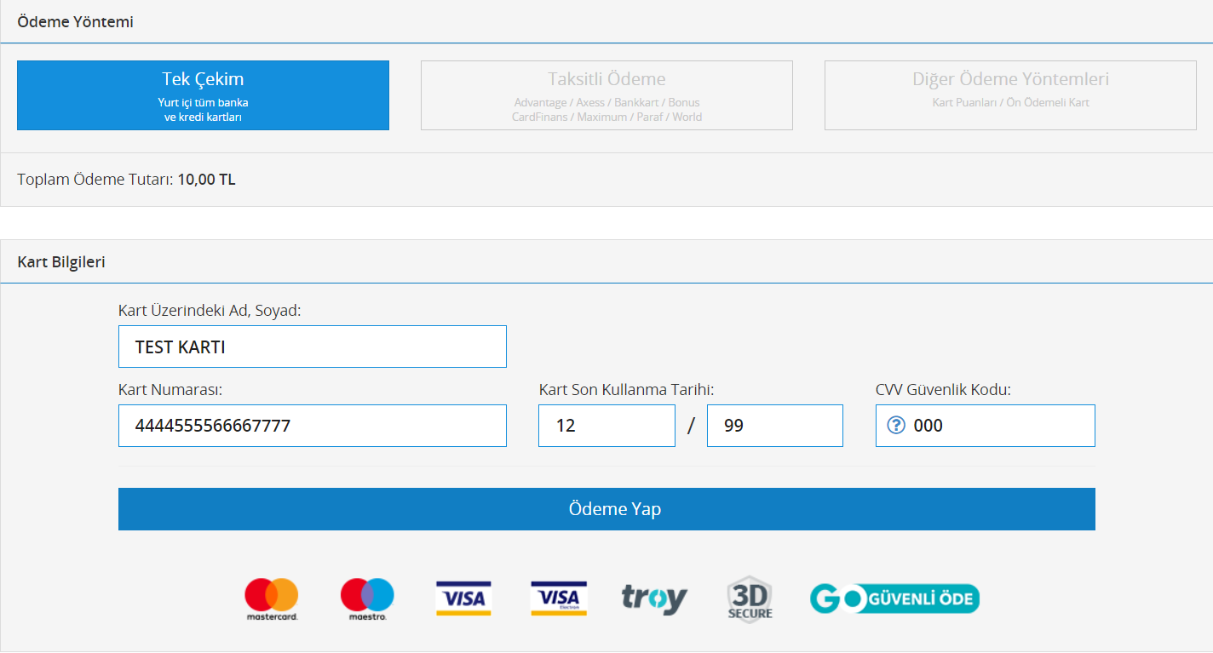Click the GO Güvenli Öde logo
This screenshot has height=653, width=1213.
coord(894,599)
